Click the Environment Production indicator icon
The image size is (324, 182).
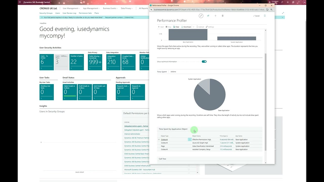(x=269, y=2)
